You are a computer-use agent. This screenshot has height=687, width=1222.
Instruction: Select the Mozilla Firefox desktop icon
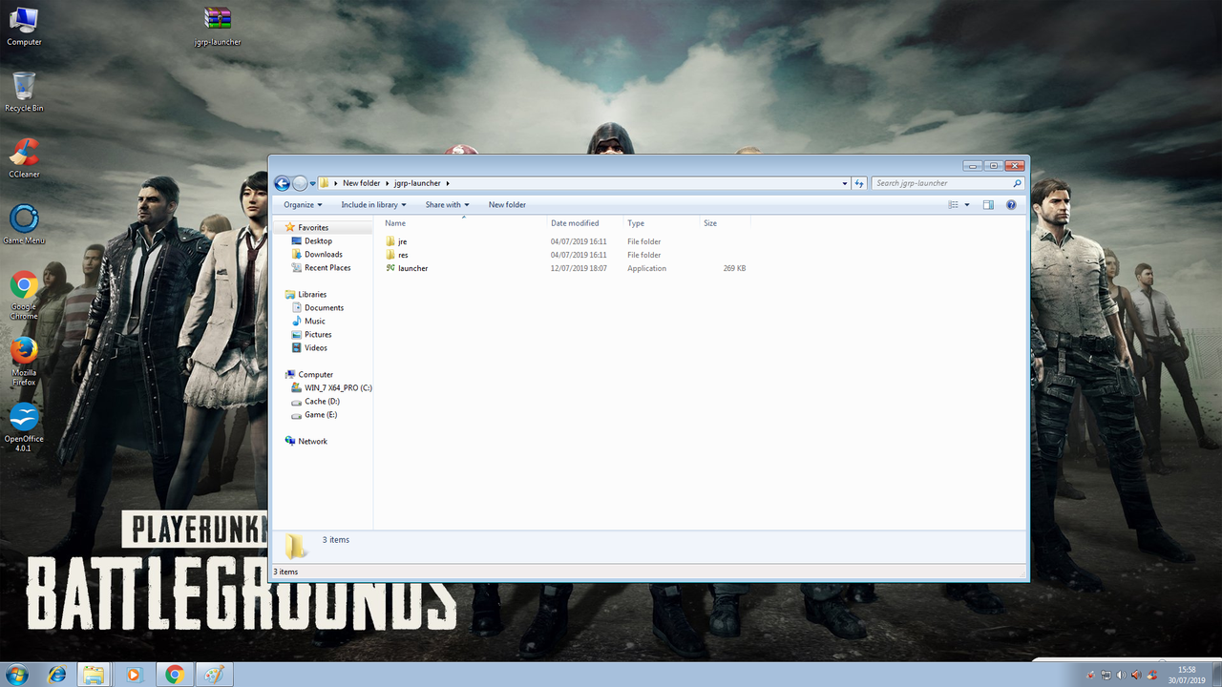click(x=24, y=362)
